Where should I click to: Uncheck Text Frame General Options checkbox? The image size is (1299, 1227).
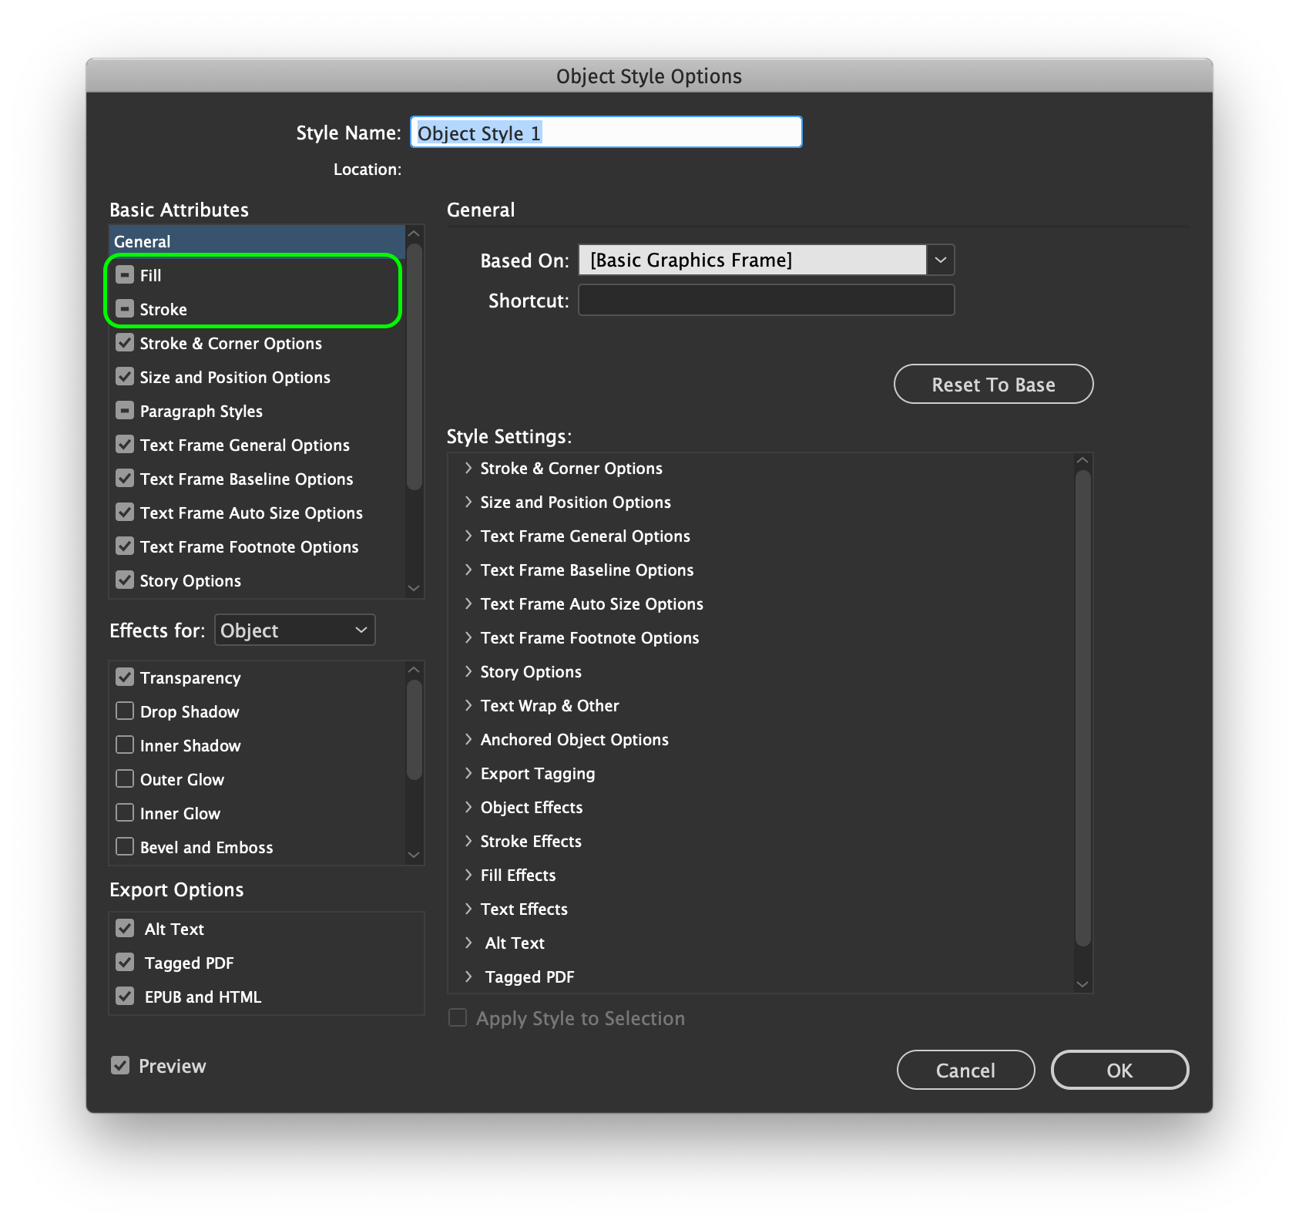pos(125,445)
